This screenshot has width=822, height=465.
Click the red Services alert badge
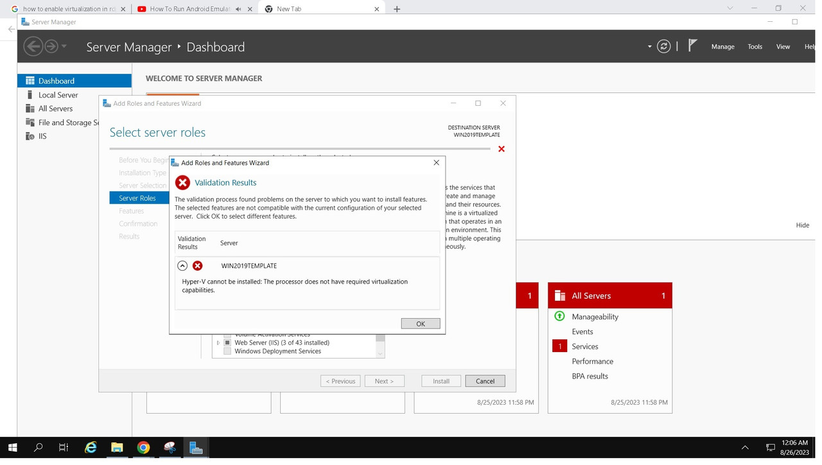tap(559, 346)
